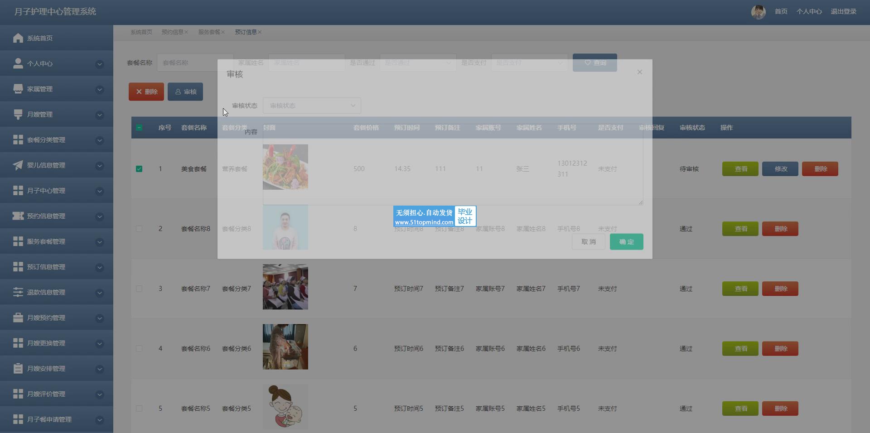
Task: Click the red 删除 toolbar button
Action: point(146,91)
